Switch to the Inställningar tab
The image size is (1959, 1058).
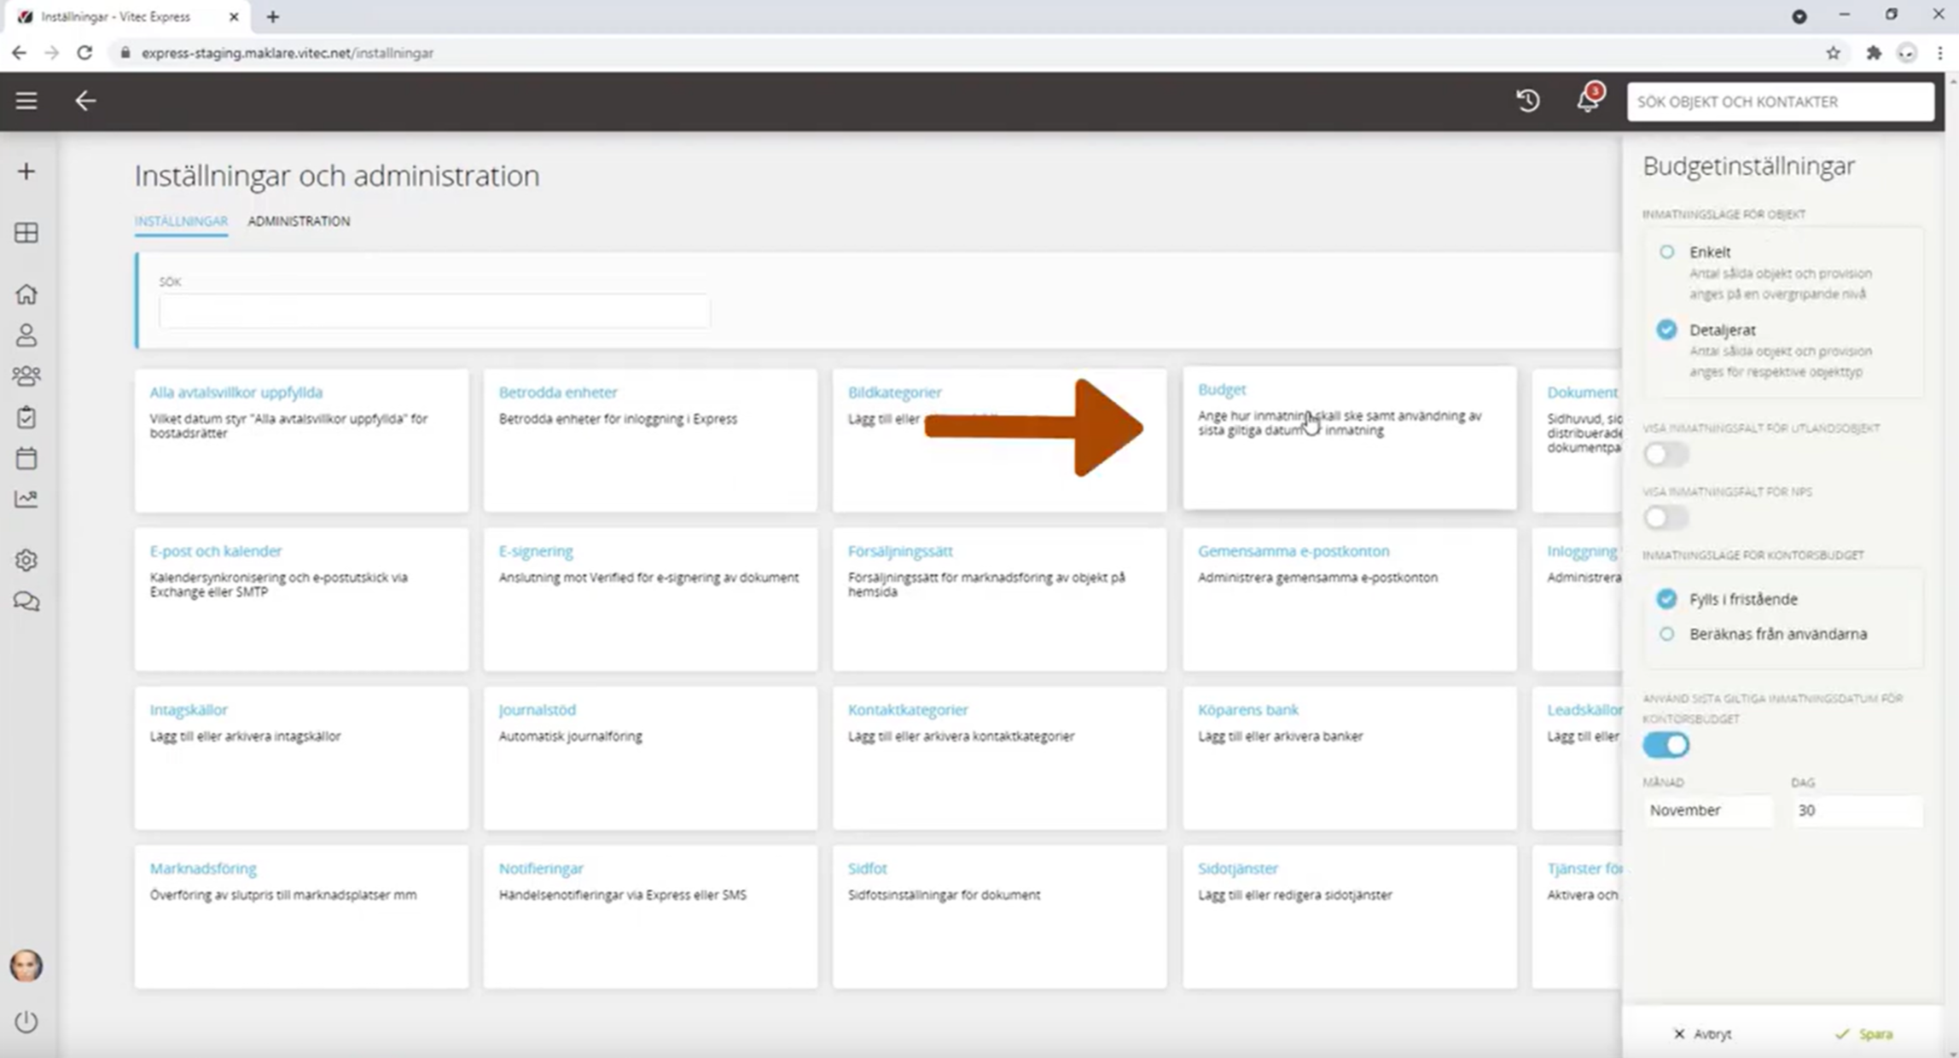(181, 221)
